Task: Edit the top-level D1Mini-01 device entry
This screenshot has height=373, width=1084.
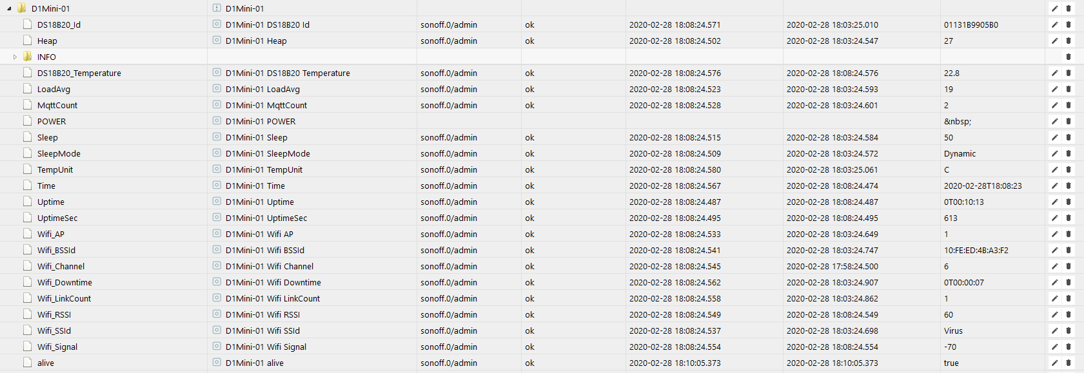Action: pos(1054,8)
